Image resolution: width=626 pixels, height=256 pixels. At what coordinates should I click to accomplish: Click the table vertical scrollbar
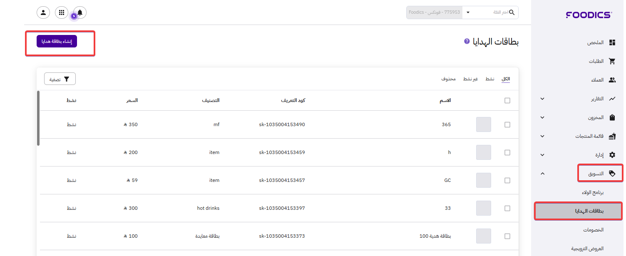click(x=38, y=118)
